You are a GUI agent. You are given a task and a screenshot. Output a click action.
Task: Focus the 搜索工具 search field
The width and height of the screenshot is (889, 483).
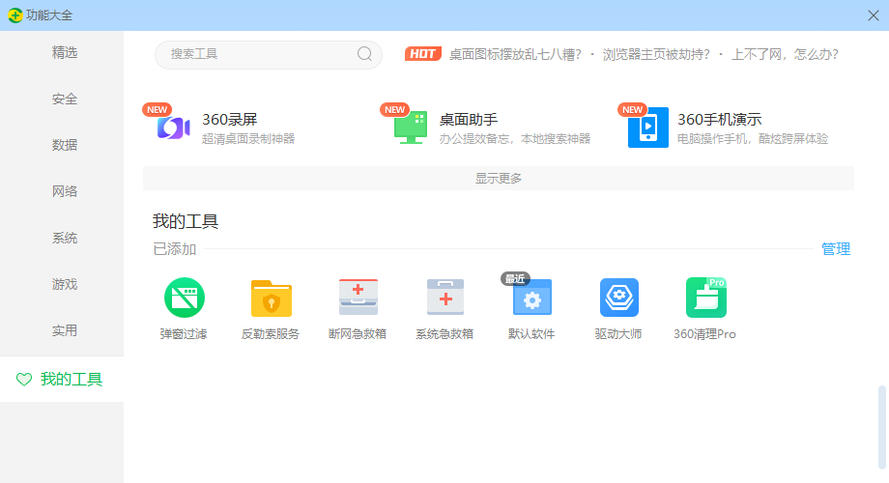pyautogui.click(x=269, y=54)
